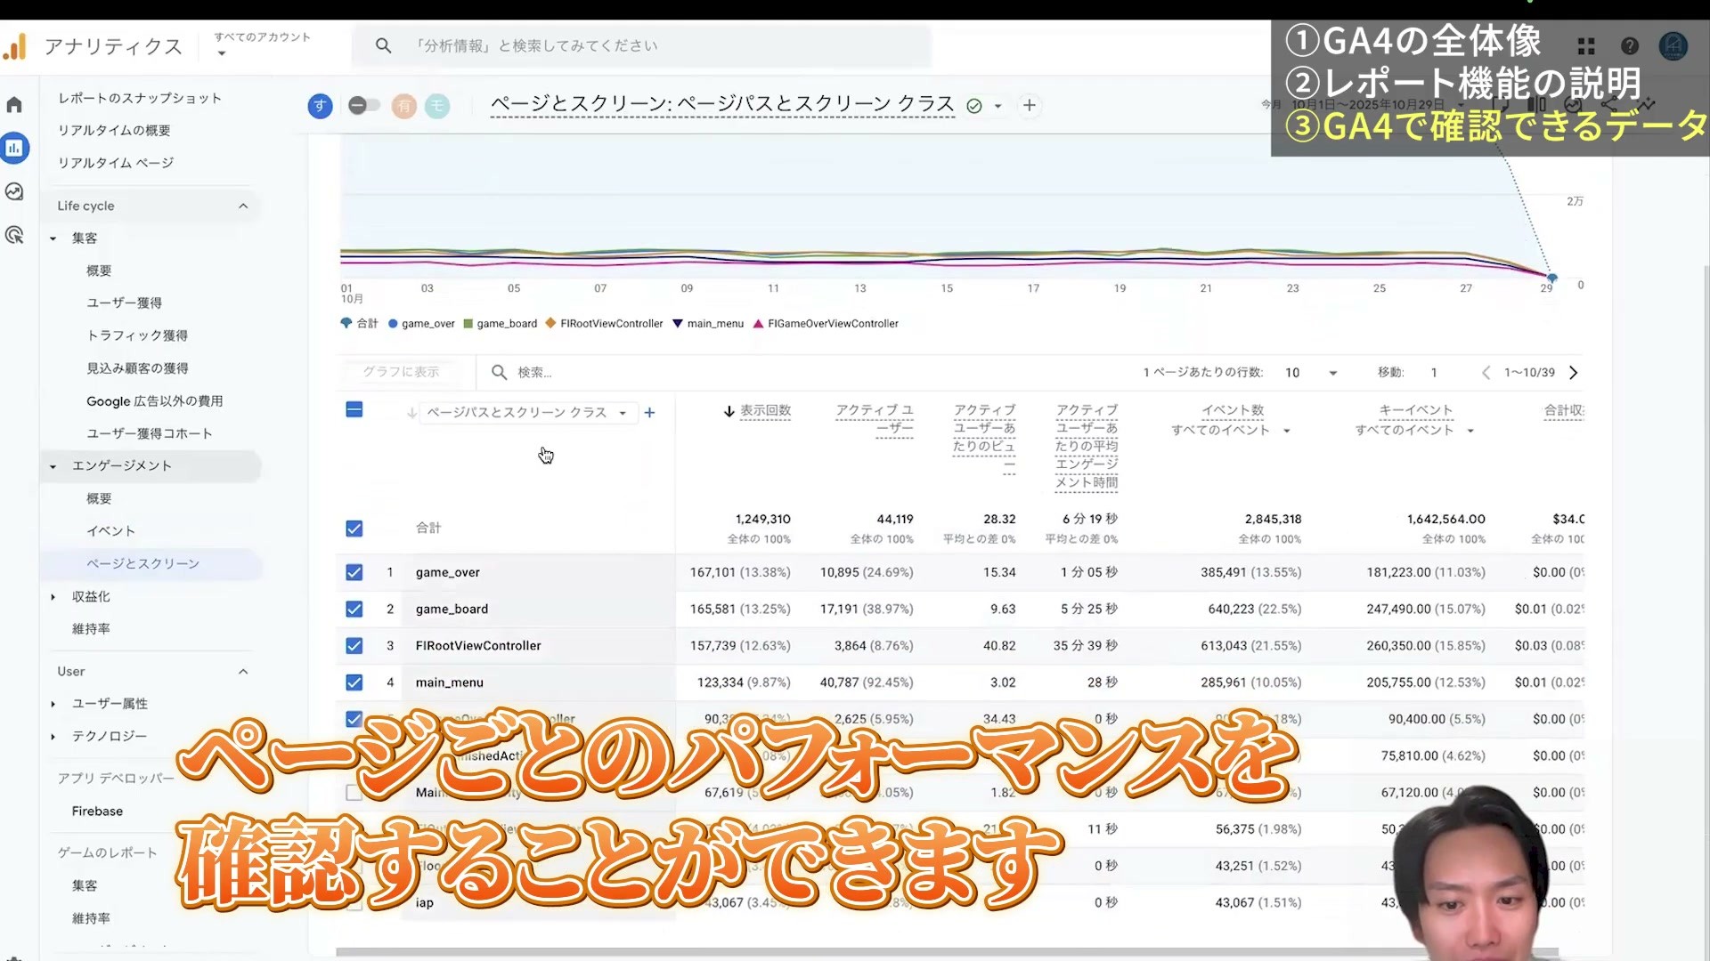1710x961 pixels.
Task: Select ユーザー獲得コホート report
Action: point(150,433)
